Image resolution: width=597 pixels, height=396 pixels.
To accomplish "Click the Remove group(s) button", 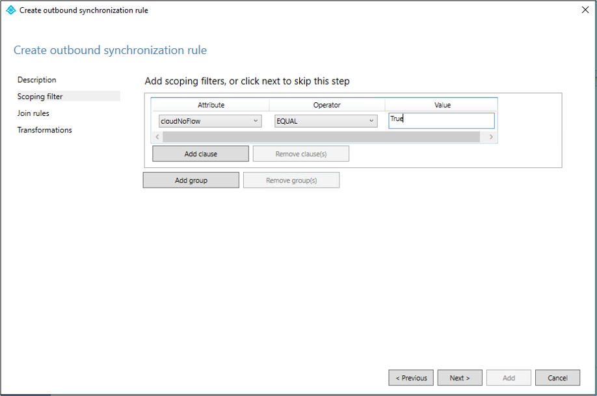I will [x=291, y=180].
